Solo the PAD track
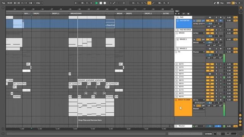 [216, 18]
